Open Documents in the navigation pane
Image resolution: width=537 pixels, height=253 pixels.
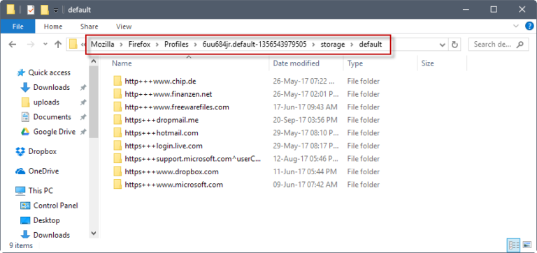[x=46, y=117]
